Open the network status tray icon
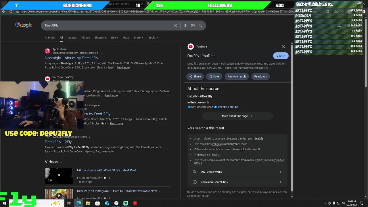 [339, 203]
